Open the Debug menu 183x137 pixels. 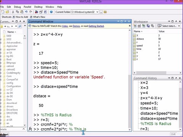point(17,7)
